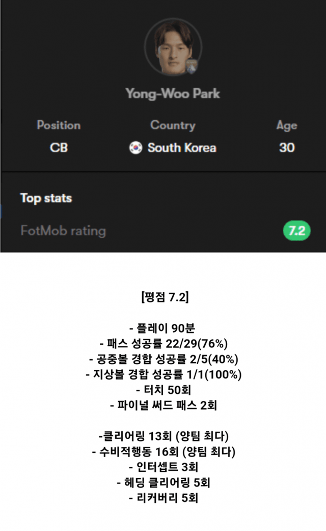Click the 터치 50회 line

tap(164, 390)
